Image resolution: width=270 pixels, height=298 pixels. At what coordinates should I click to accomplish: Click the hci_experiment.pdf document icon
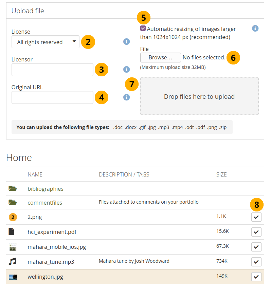[x=12, y=232]
